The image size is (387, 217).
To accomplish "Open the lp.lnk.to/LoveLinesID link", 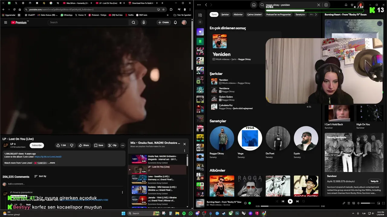I will pyautogui.click(x=48, y=157).
